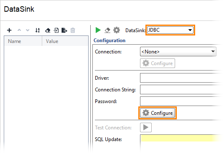Run the DataSink with green play icon
The height and width of the screenshot is (154, 224).
[x=98, y=30]
